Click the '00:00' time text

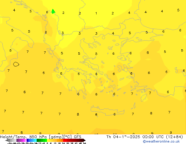(148, 137)
